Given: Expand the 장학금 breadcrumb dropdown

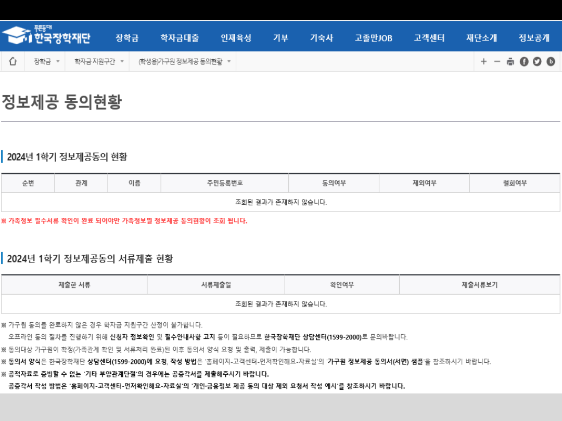Looking at the screenshot, I should click(47, 61).
